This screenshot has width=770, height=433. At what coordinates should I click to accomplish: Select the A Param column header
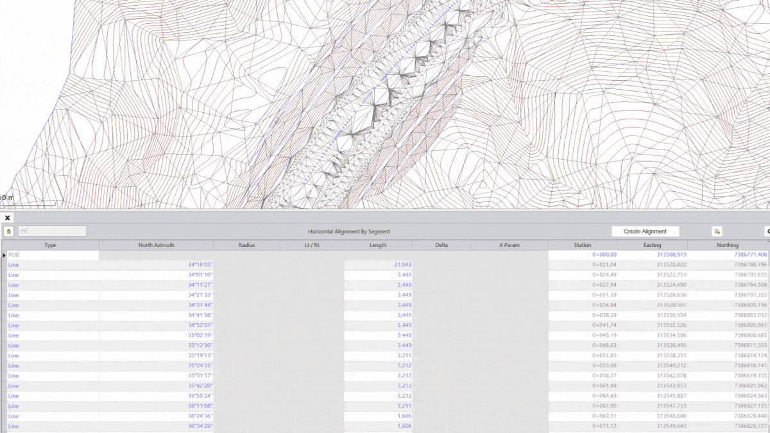click(x=509, y=245)
